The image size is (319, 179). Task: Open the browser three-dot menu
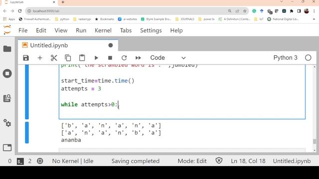pos(314,11)
